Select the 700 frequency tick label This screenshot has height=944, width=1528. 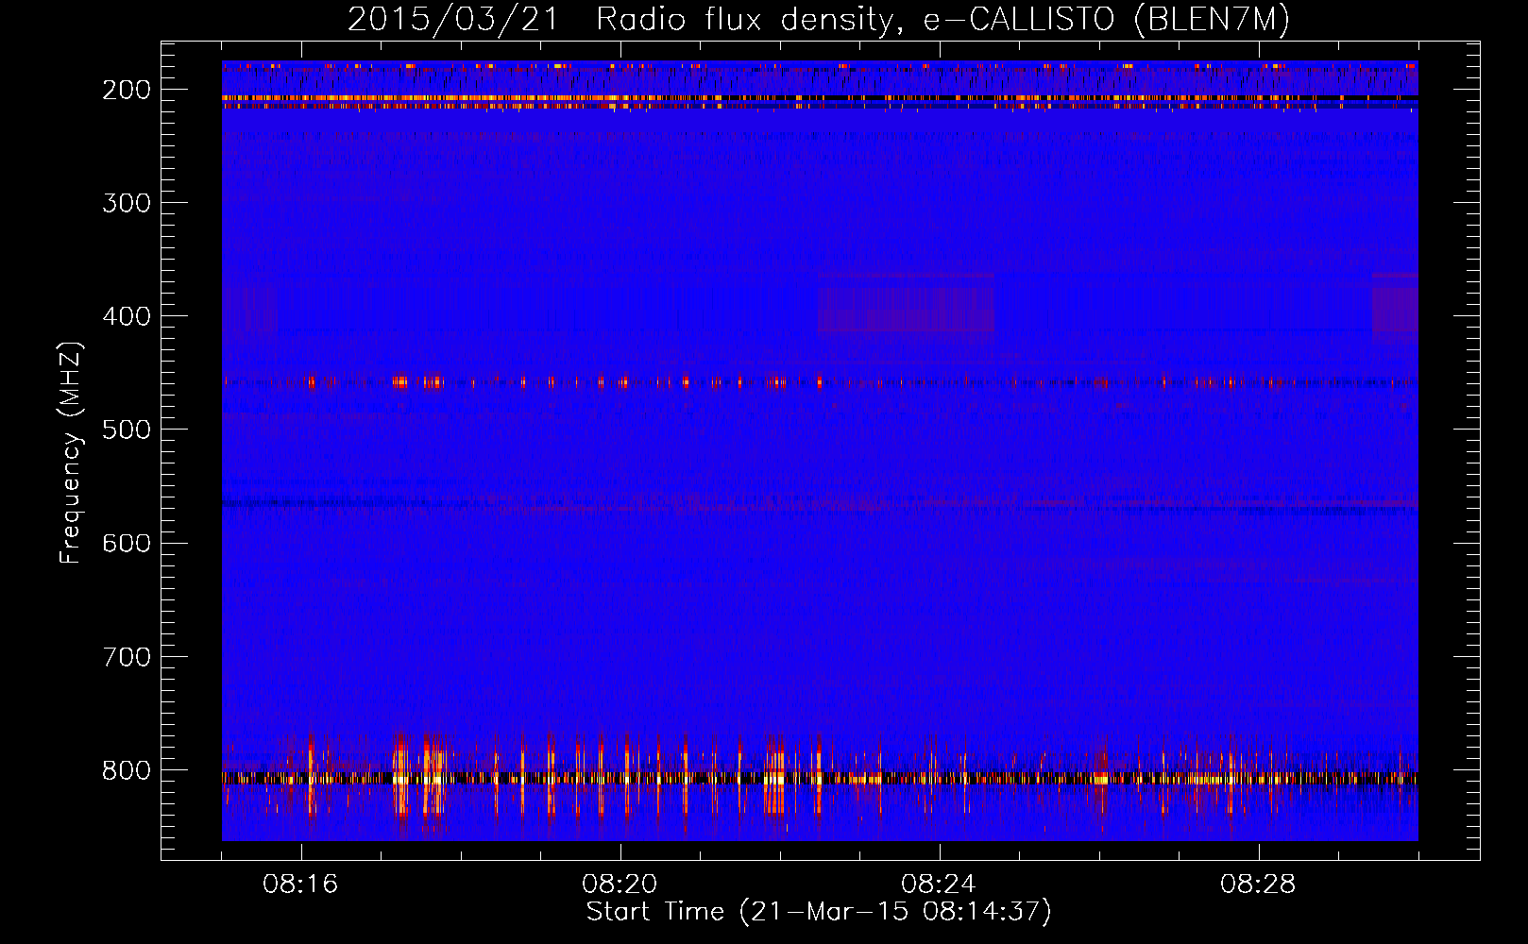[127, 656]
